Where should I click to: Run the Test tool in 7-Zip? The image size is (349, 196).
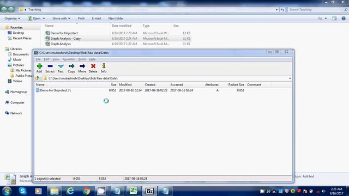click(61, 68)
